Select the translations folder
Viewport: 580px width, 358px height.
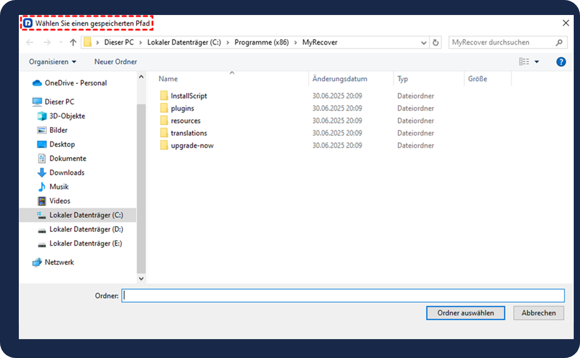click(188, 133)
